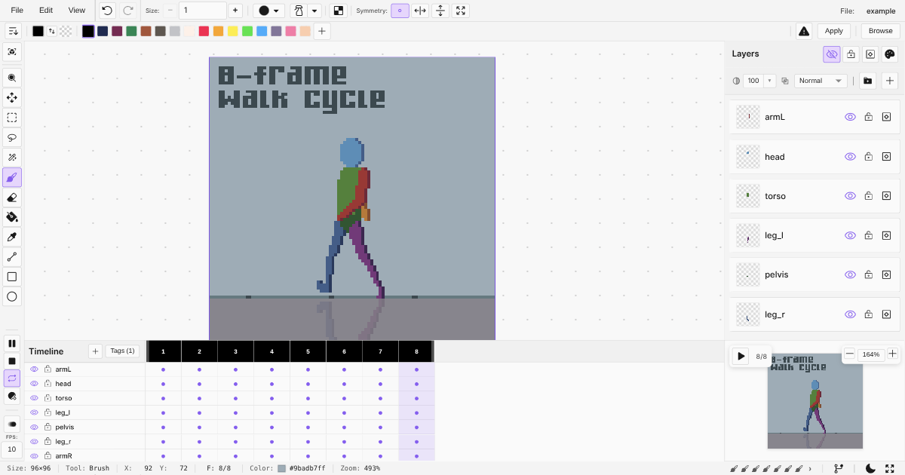
Task: Hide the torso layer in the Layers panel
Action: click(x=850, y=195)
